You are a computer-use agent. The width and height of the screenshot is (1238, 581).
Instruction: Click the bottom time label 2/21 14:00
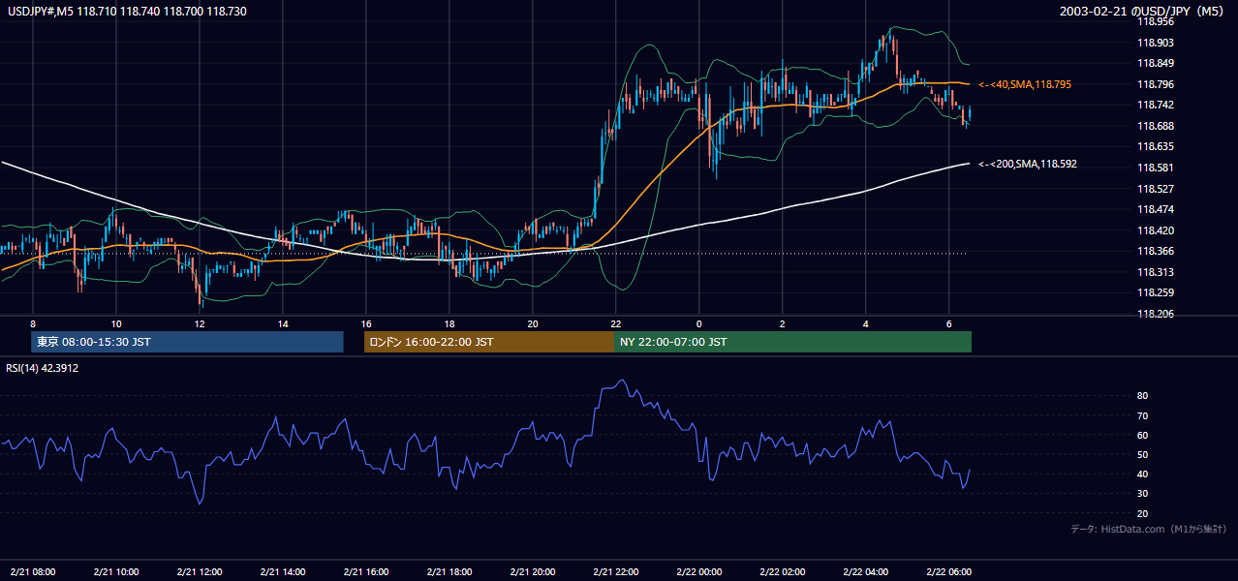(x=283, y=571)
